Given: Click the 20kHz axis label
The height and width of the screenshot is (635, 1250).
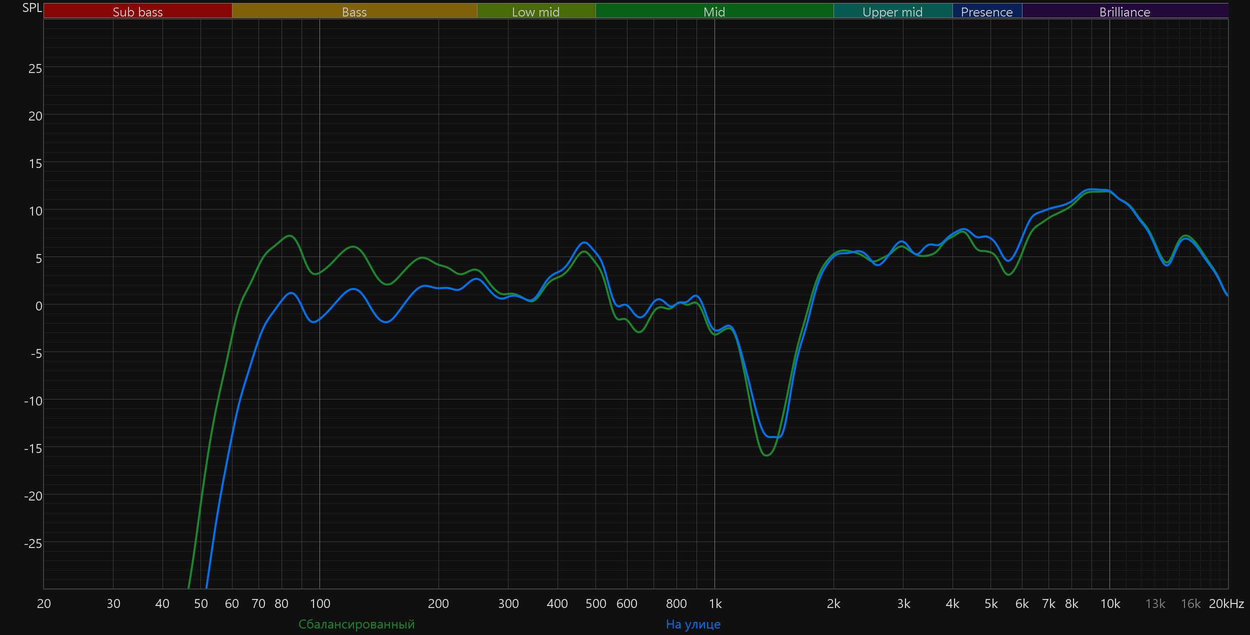Looking at the screenshot, I should 1226,603.
